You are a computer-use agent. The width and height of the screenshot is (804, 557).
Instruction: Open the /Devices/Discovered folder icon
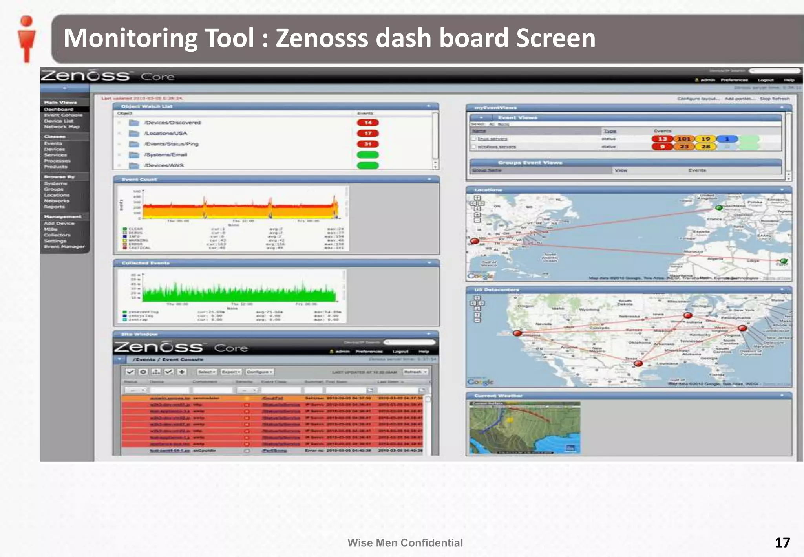tap(134, 123)
